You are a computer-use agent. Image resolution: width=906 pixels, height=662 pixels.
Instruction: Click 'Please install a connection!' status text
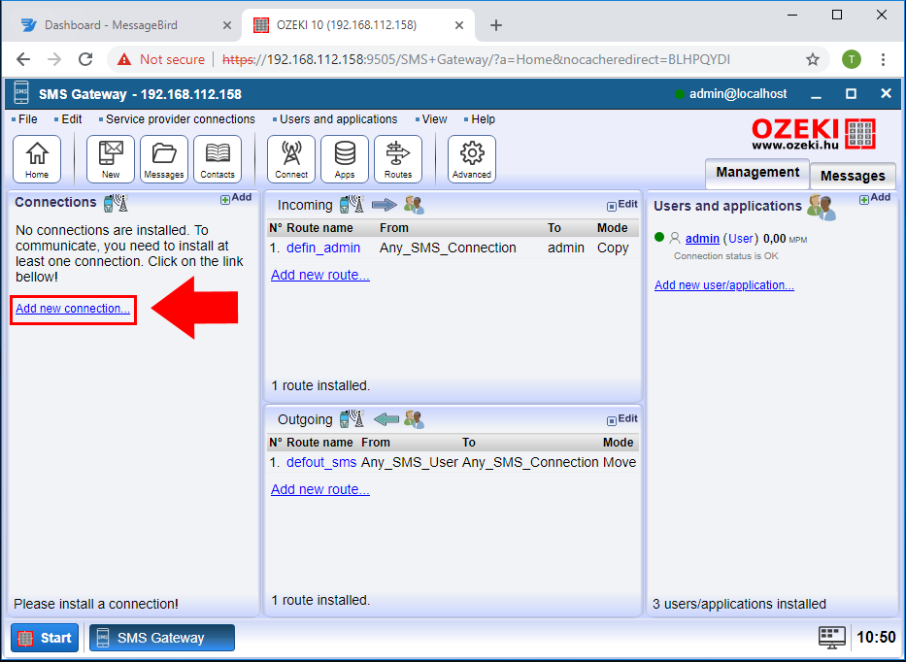pos(96,604)
